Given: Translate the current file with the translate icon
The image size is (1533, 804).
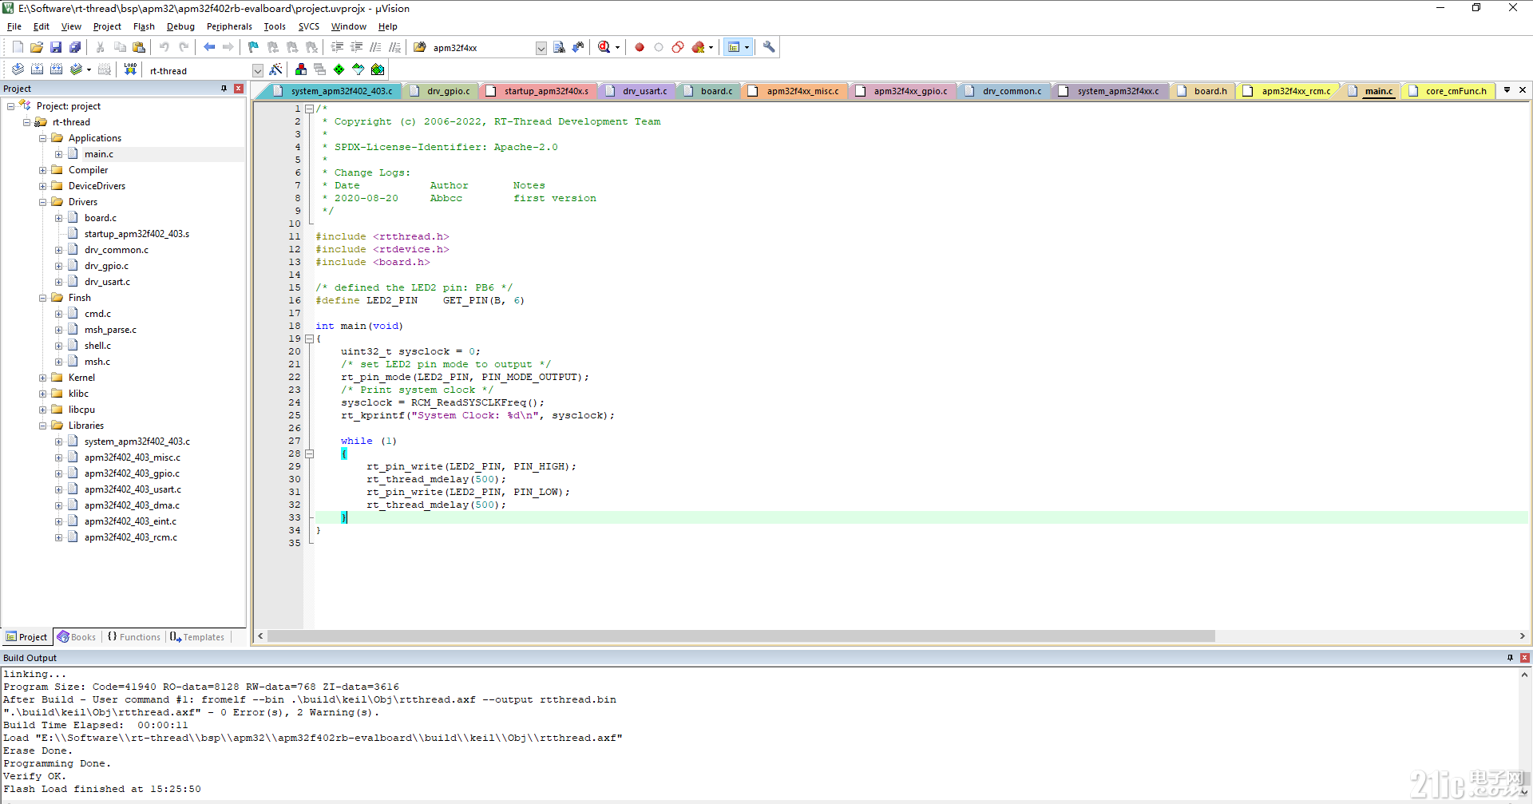Looking at the screenshot, I should click(18, 69).
